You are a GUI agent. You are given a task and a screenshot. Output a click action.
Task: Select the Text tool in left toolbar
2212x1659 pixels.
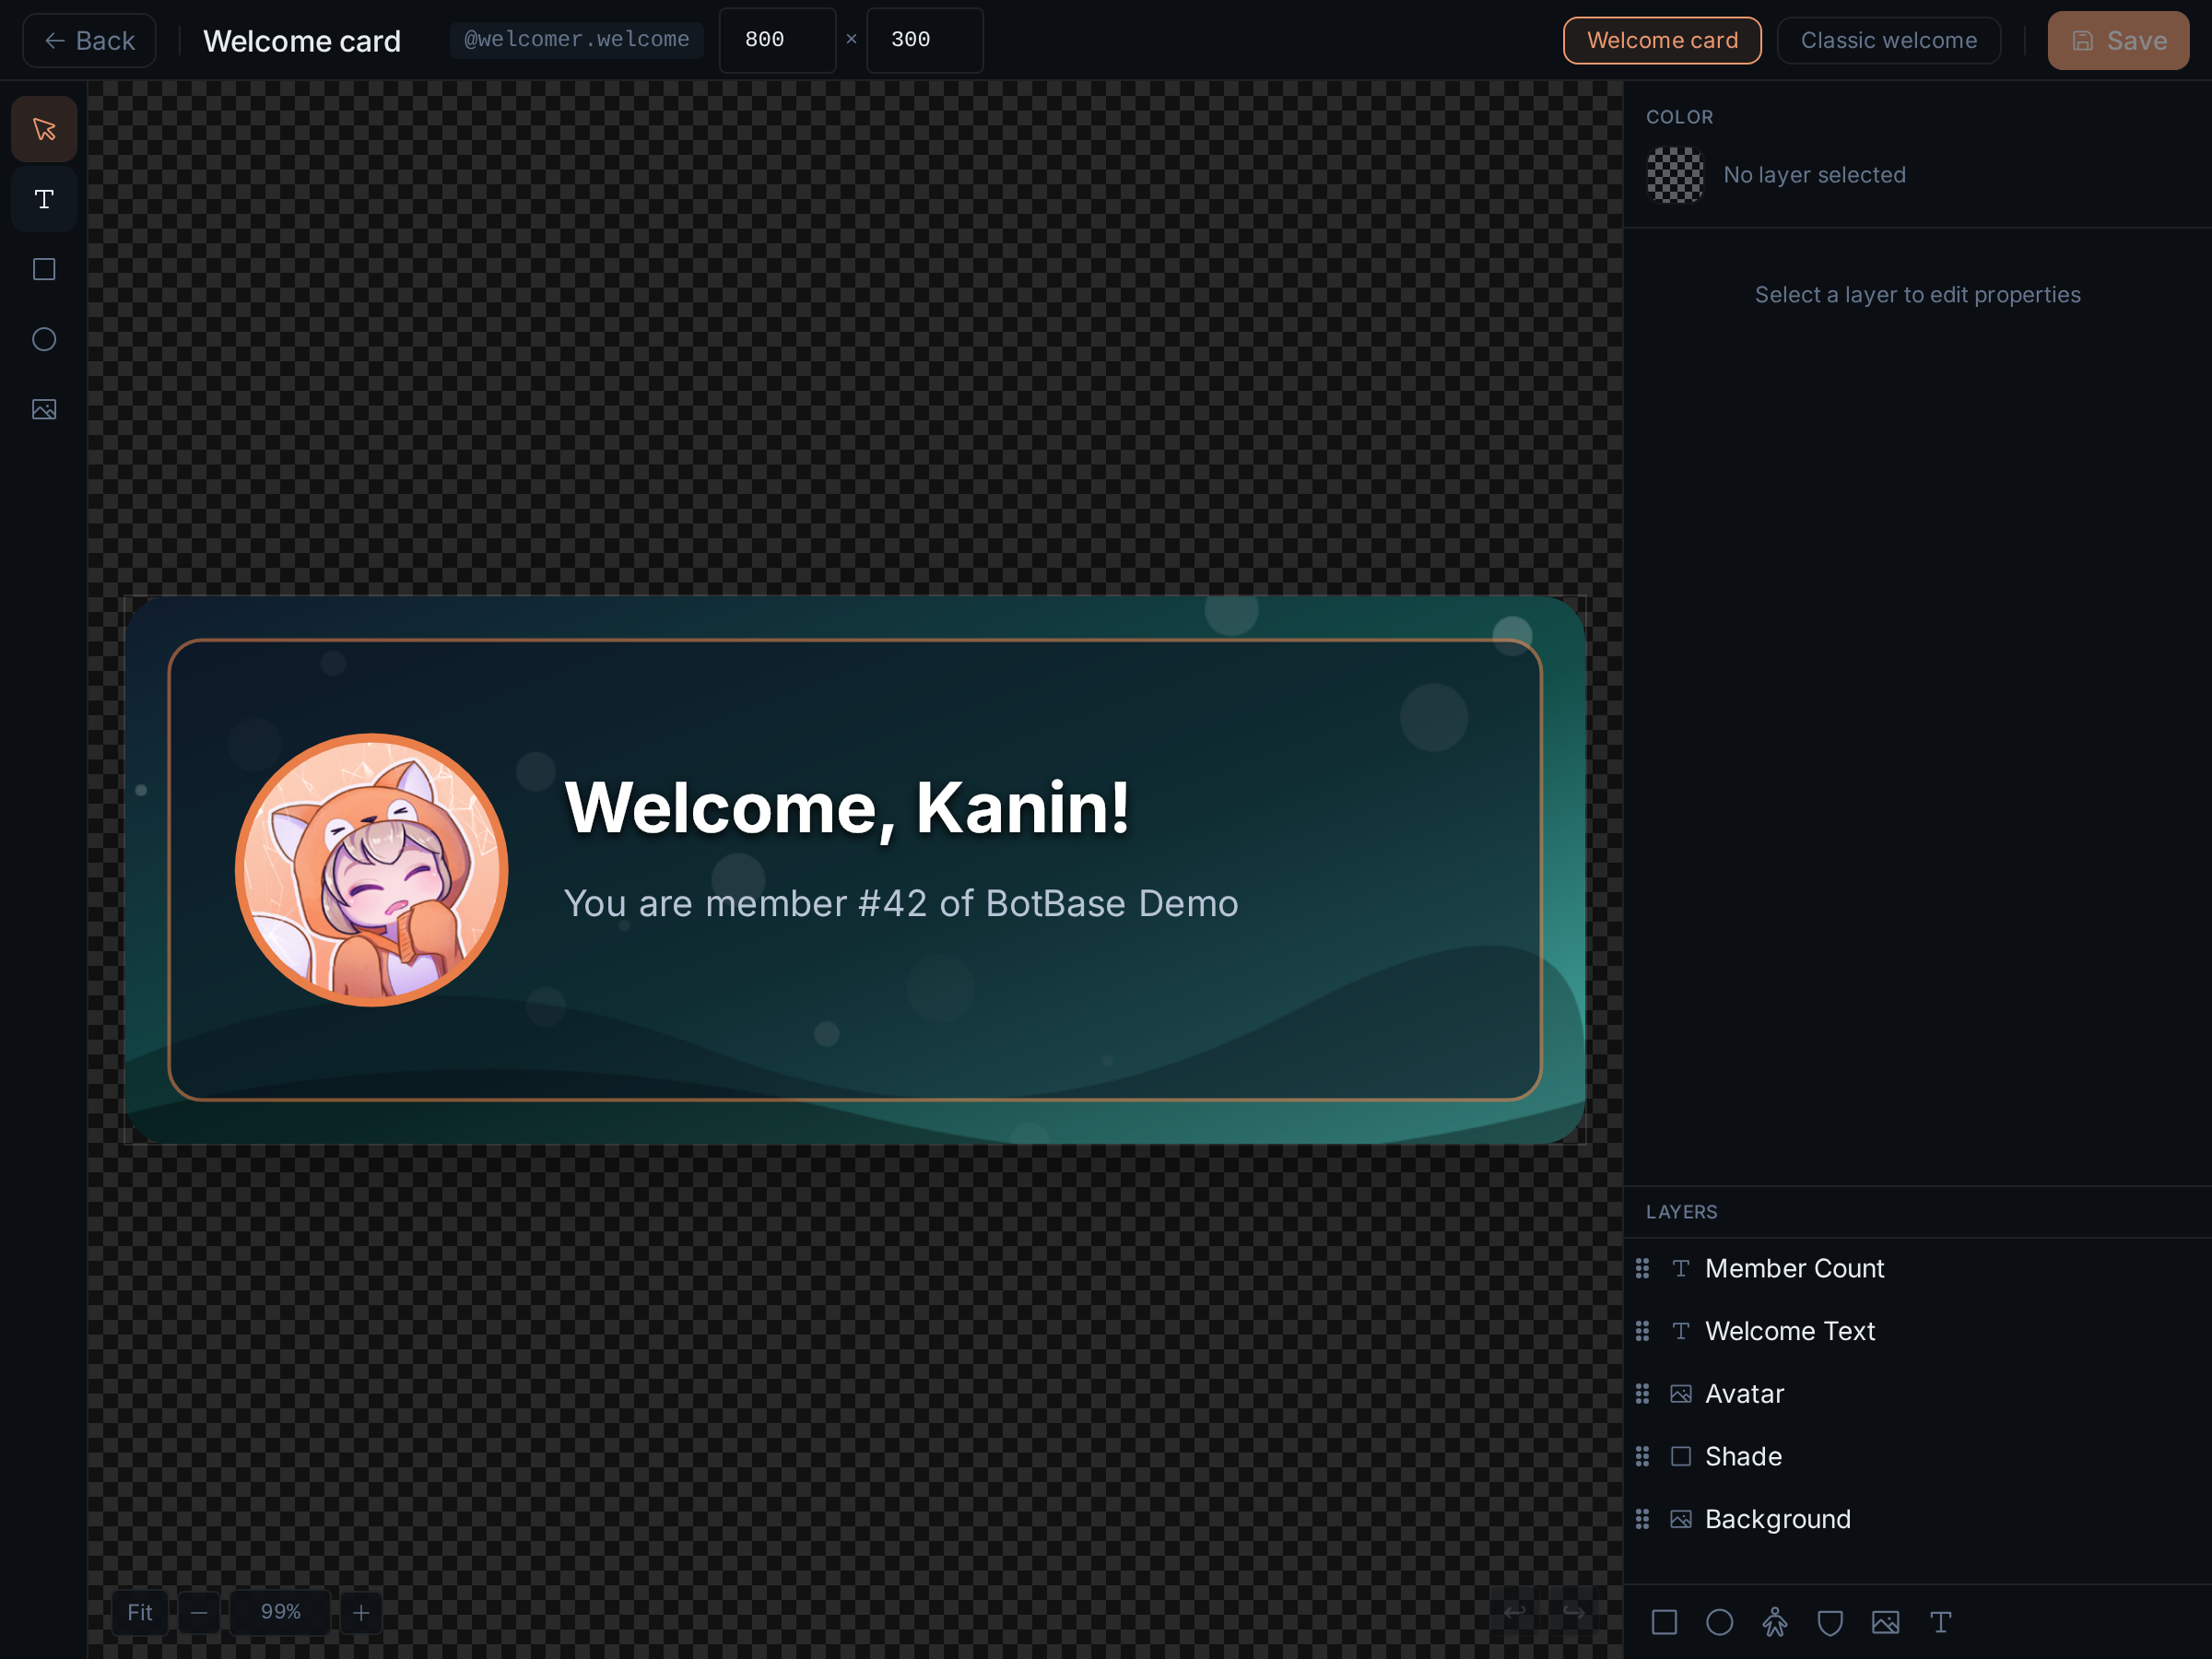[44, 199]
